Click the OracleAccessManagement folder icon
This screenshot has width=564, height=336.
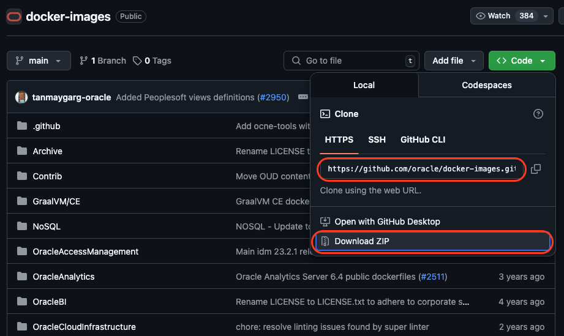[x=22, y=251]
